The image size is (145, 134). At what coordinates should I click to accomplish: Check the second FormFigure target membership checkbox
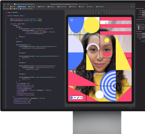point(137,28)
